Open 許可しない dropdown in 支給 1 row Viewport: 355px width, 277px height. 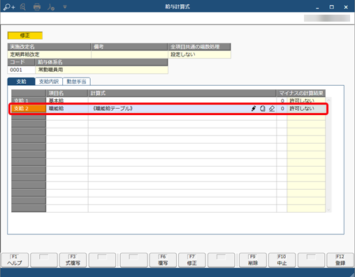coord(306,100)
